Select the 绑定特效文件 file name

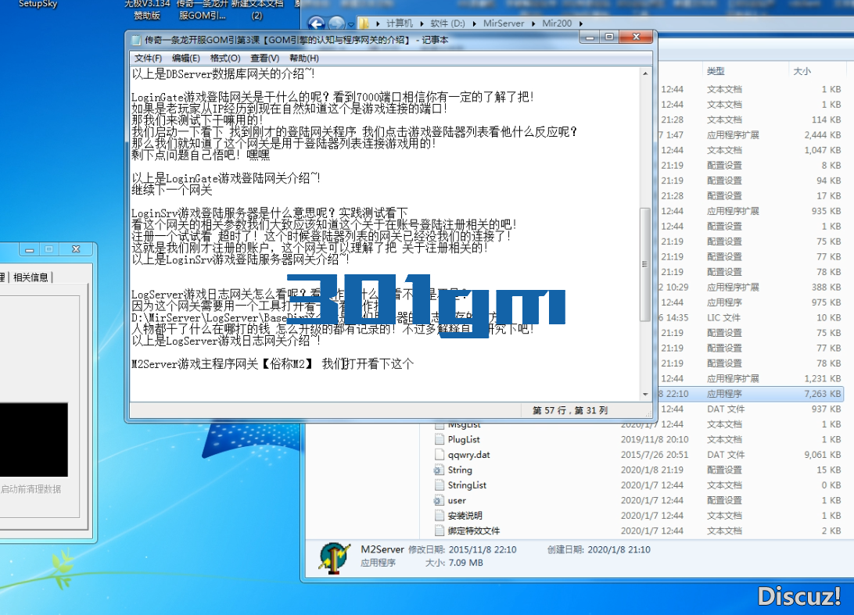[x=474, y=531]
